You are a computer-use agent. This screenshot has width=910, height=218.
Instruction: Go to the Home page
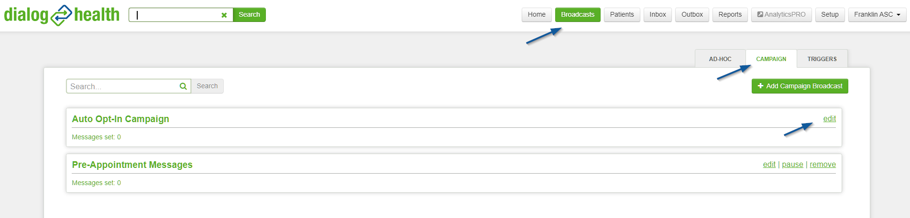(x=537, y=15)
